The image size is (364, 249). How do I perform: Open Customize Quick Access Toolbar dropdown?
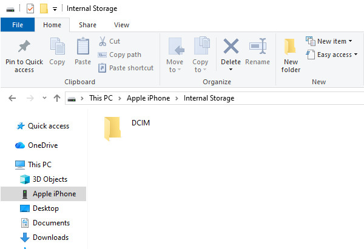tap(55, 9)
